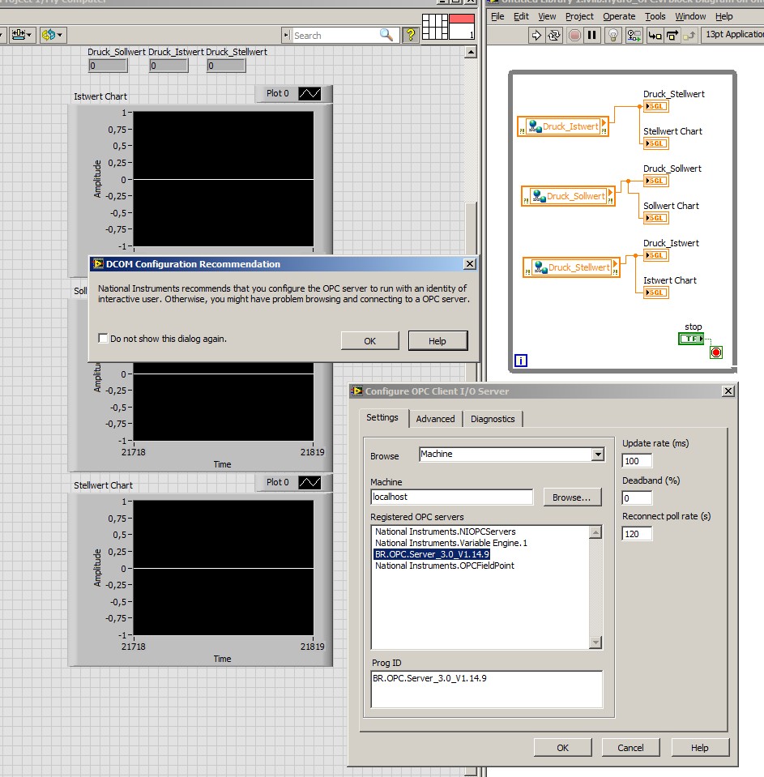The image size is (764, 777).
Task: Select the Sollwert Chart SGL terminal
Action: pyautogui.click(x=656, y=217)
